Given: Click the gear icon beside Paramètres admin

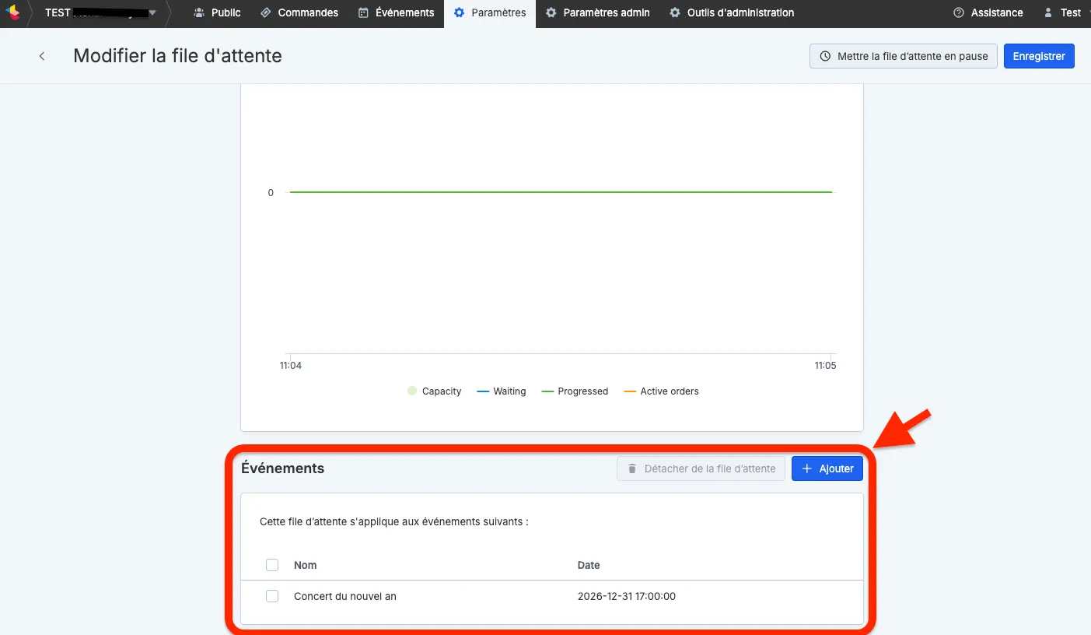Looking at the screenshot, I should (551, 12).
